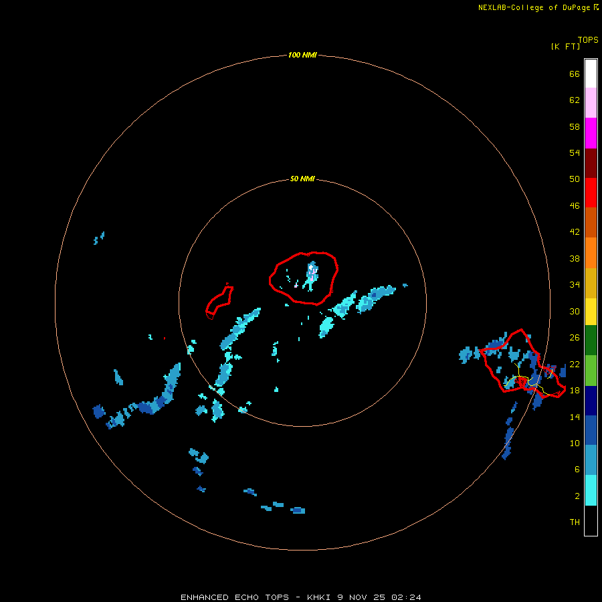Select the dark green legend swatch near 26

(x=591, y=340)
